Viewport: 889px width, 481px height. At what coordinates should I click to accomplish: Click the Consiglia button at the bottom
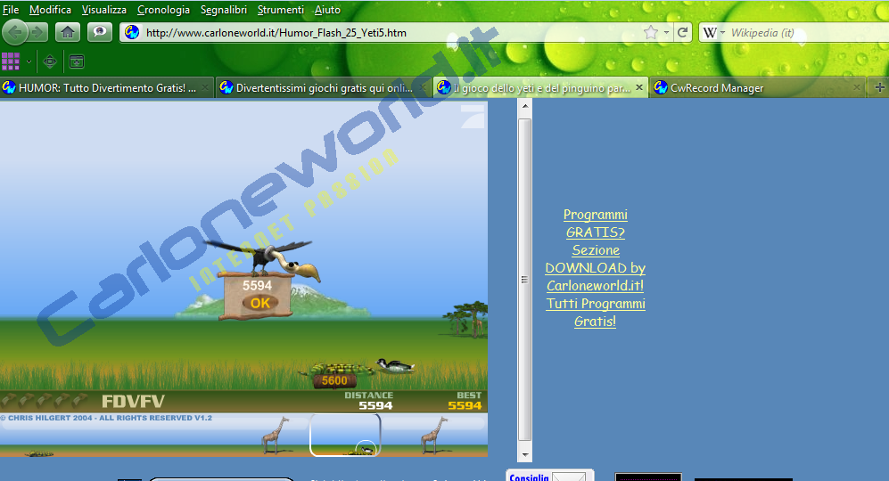point(548,476)
